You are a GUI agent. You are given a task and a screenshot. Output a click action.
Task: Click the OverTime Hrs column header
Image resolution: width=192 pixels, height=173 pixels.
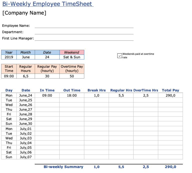[x=146, y=90]
